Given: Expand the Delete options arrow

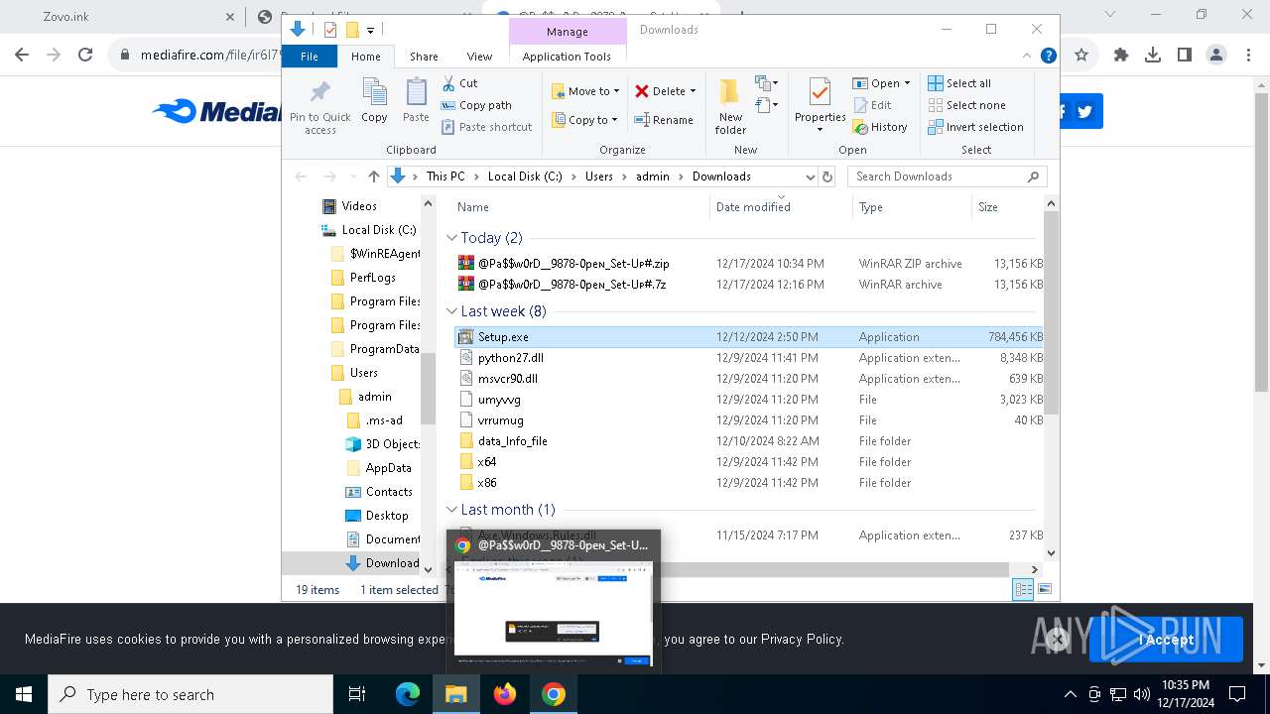Looking at the screenshot, I should pyautogui.click(x=693, y=91).
